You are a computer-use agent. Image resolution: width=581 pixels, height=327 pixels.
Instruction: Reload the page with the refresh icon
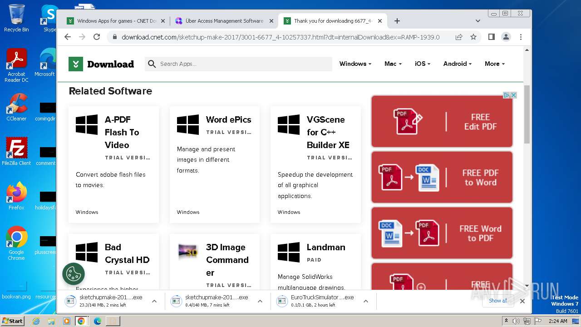pos(97,37)
